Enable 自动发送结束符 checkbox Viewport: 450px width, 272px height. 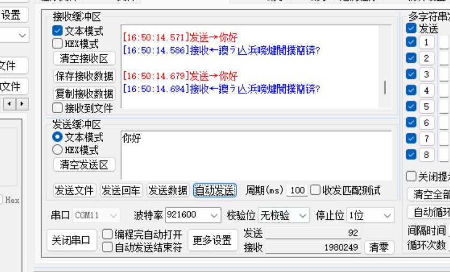(107, 247)
